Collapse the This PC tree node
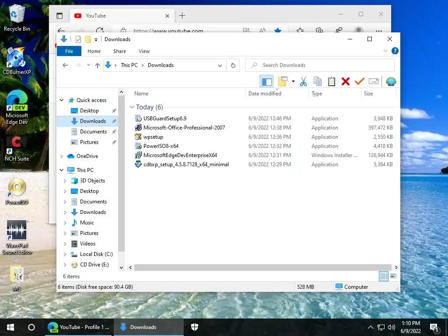448x336 pixels. [x=61, y=170]
